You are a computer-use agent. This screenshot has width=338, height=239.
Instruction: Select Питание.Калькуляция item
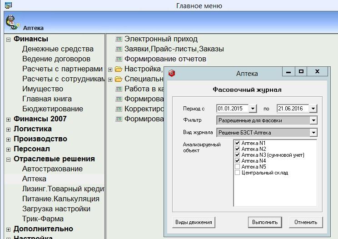(61, 199)
